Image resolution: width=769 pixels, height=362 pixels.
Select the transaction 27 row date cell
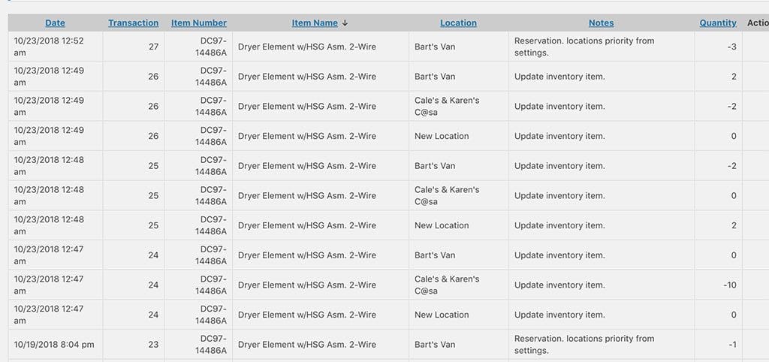pos(56,47)
